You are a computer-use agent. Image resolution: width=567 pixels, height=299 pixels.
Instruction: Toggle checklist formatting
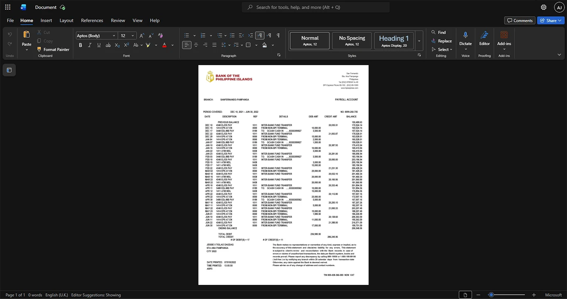232,35
